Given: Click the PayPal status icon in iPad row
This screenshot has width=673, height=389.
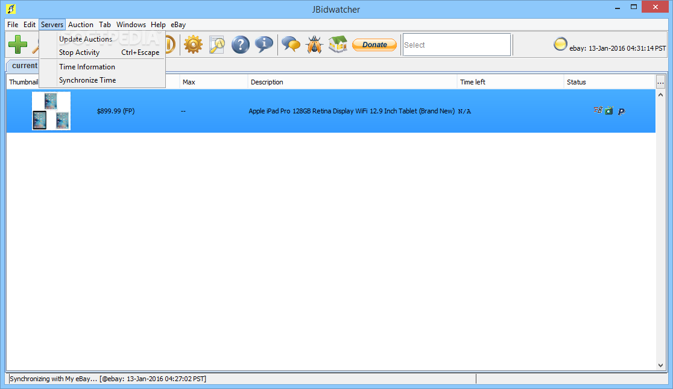Looking at the screenshot, I should pyautogui.click(x=621, y=112).
